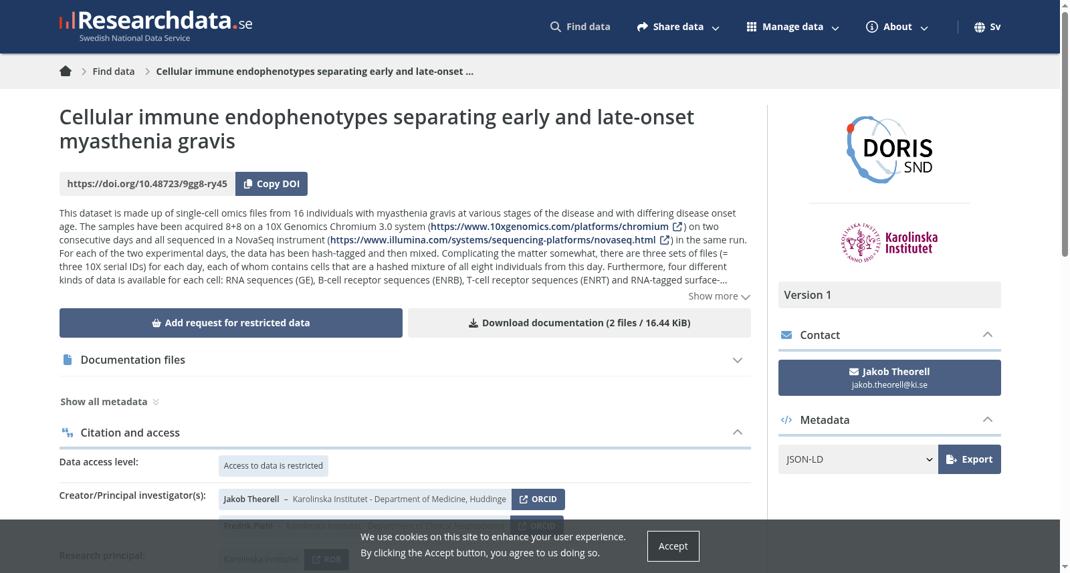Open ORCID for Jakob Theorell
The height and width of the screenshot is (573, 1070).
pos(538,499)
